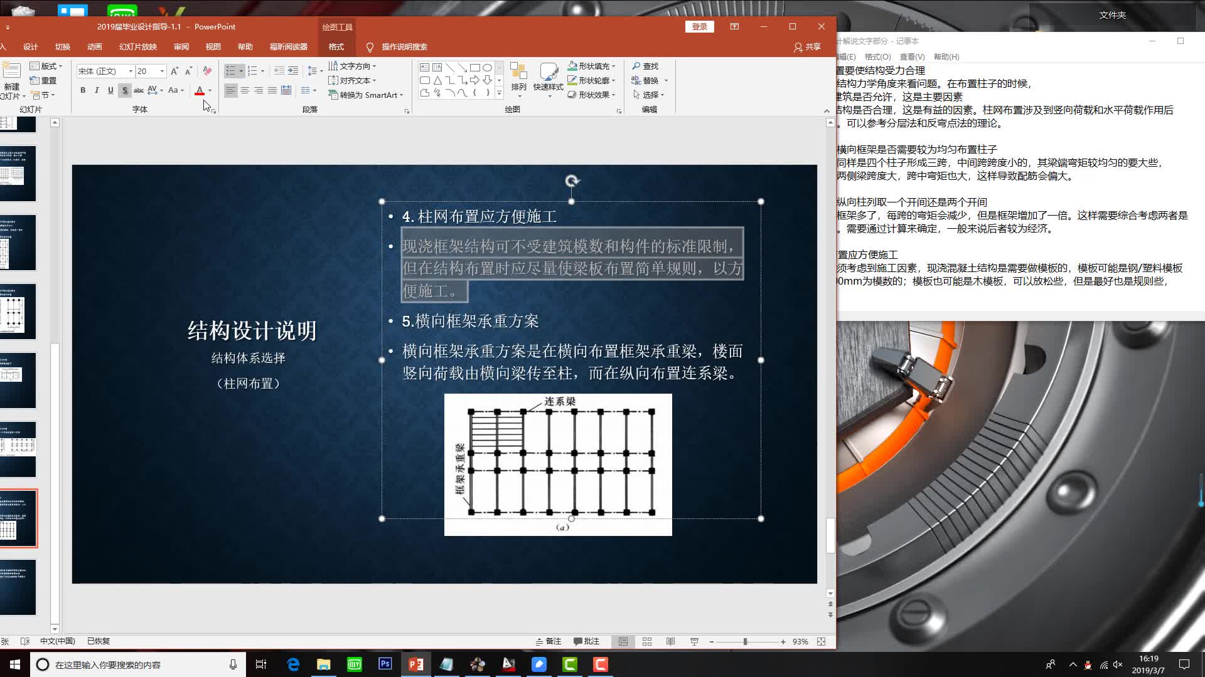Viewport: 1205px width, 677px height.
Task: Select the down block arrow shape
Action: [x=487, y=80]
